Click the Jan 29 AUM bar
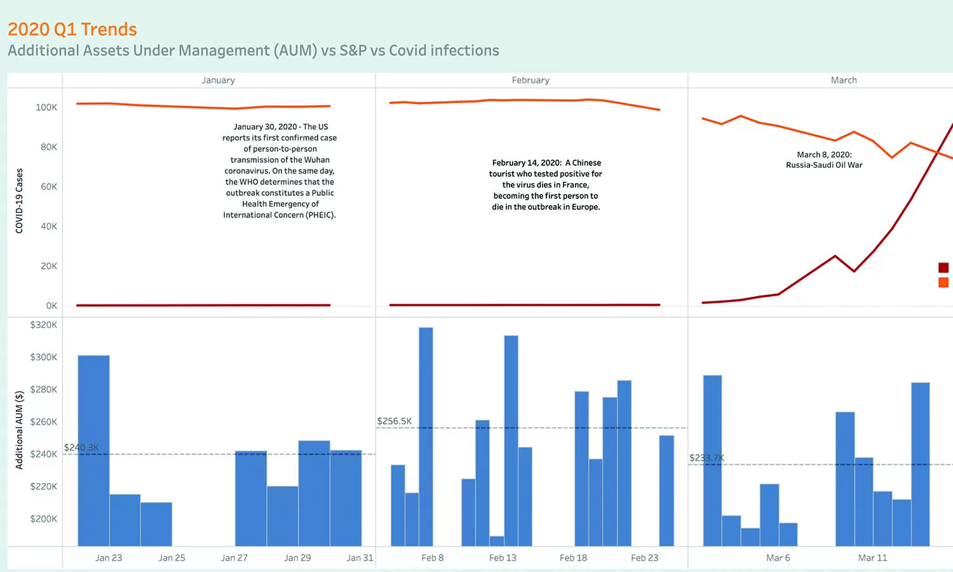 [x=314, y=493]
